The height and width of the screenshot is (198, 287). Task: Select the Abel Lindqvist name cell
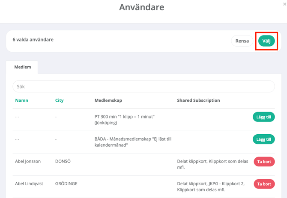[29, 184]
